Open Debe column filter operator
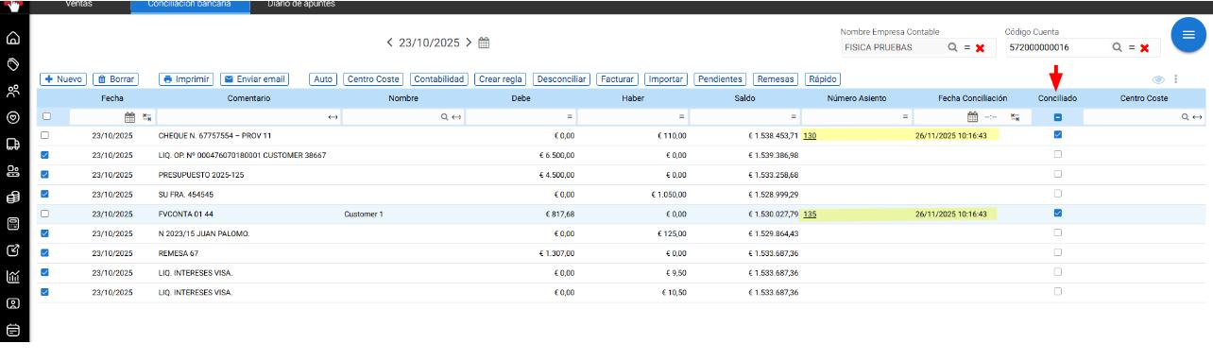1213x361 pixels. [x=570, y=117]
